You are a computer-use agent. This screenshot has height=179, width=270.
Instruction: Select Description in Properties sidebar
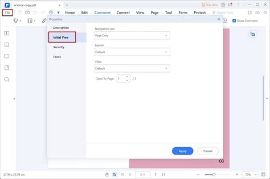(x=61, y=28)
